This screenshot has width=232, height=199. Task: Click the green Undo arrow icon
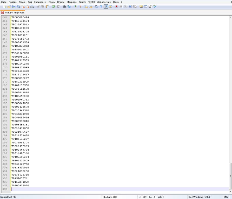[x=54, y=6]
